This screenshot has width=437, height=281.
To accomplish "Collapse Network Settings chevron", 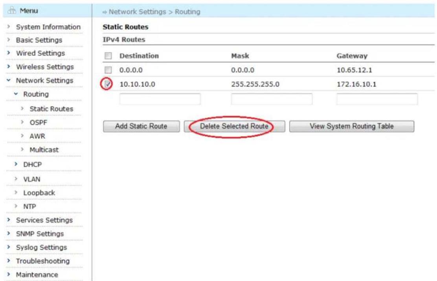I will point(9,80).
